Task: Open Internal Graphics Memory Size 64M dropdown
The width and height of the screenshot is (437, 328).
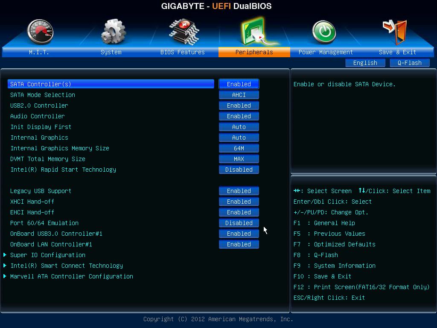Action: click(239, 148)
